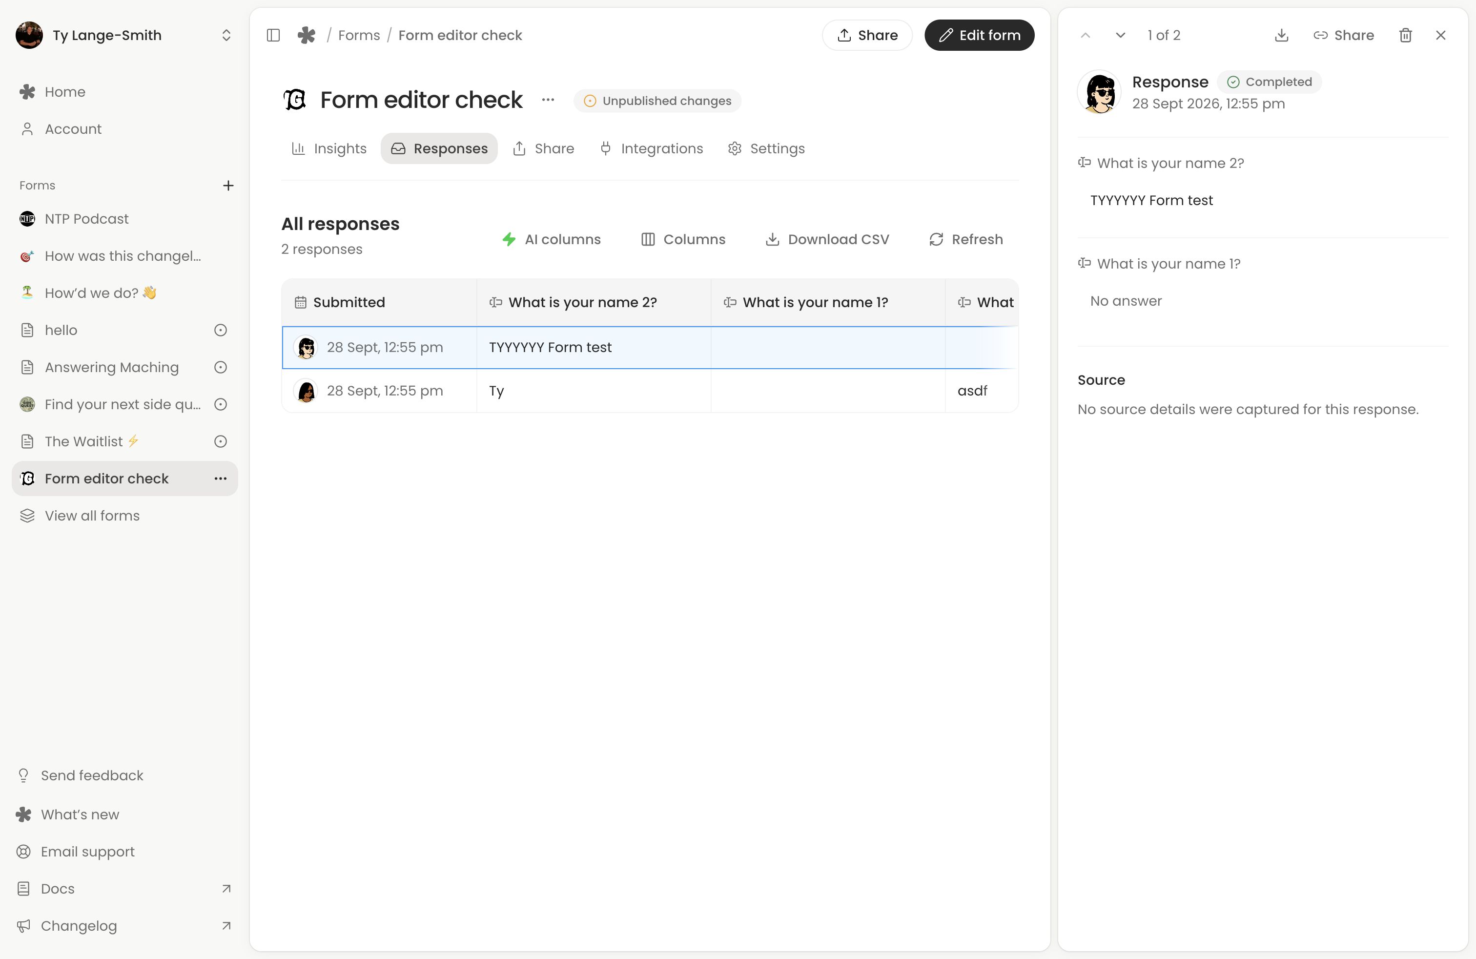Click status icon beside The Waitlist
Screen dimensions: 1476x959
(x=220, y=441)
